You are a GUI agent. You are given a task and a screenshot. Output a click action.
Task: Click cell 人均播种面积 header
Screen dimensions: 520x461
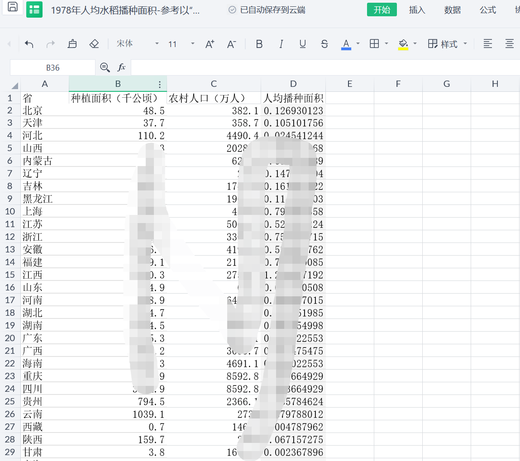[x=293, y=98]
